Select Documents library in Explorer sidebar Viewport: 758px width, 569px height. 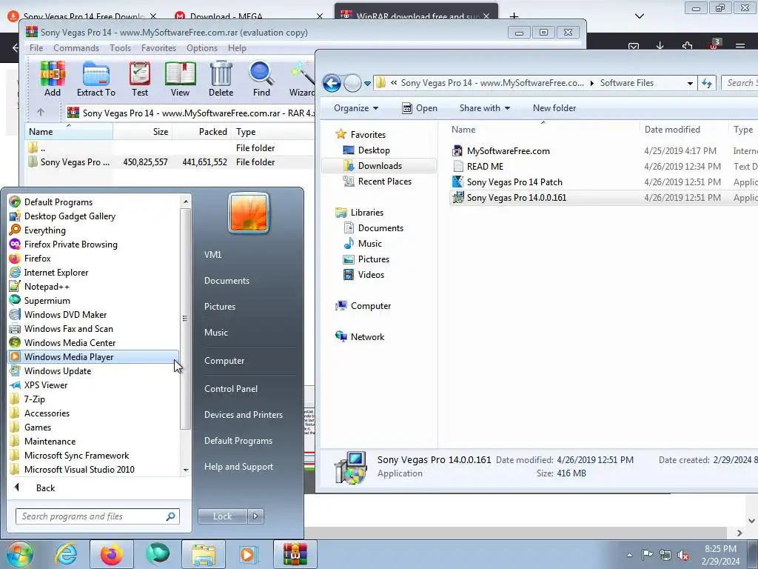pyautogui.click(x=380, y=228)
